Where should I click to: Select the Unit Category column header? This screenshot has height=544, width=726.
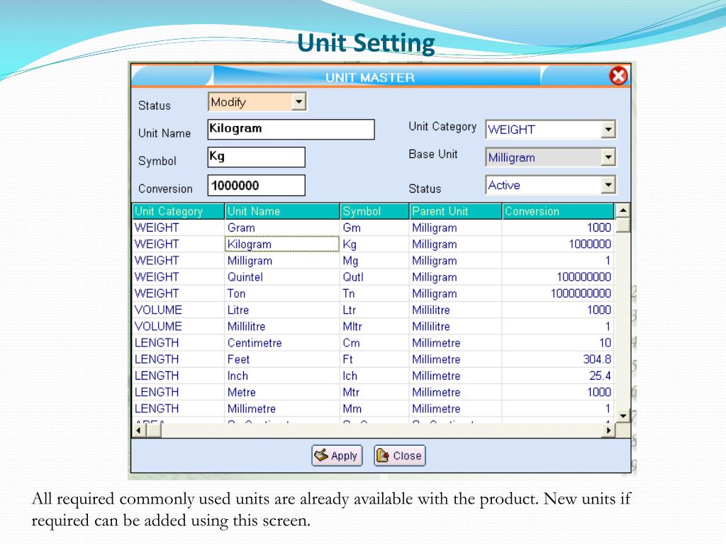coord(178,211)
